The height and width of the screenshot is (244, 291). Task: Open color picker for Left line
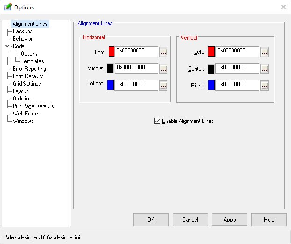264,52
